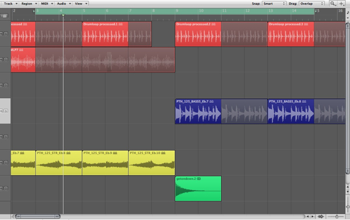Click the cycle left locator marker at bar 3
The height and width of the screenshot is (220, 350).
click(34, 11)
